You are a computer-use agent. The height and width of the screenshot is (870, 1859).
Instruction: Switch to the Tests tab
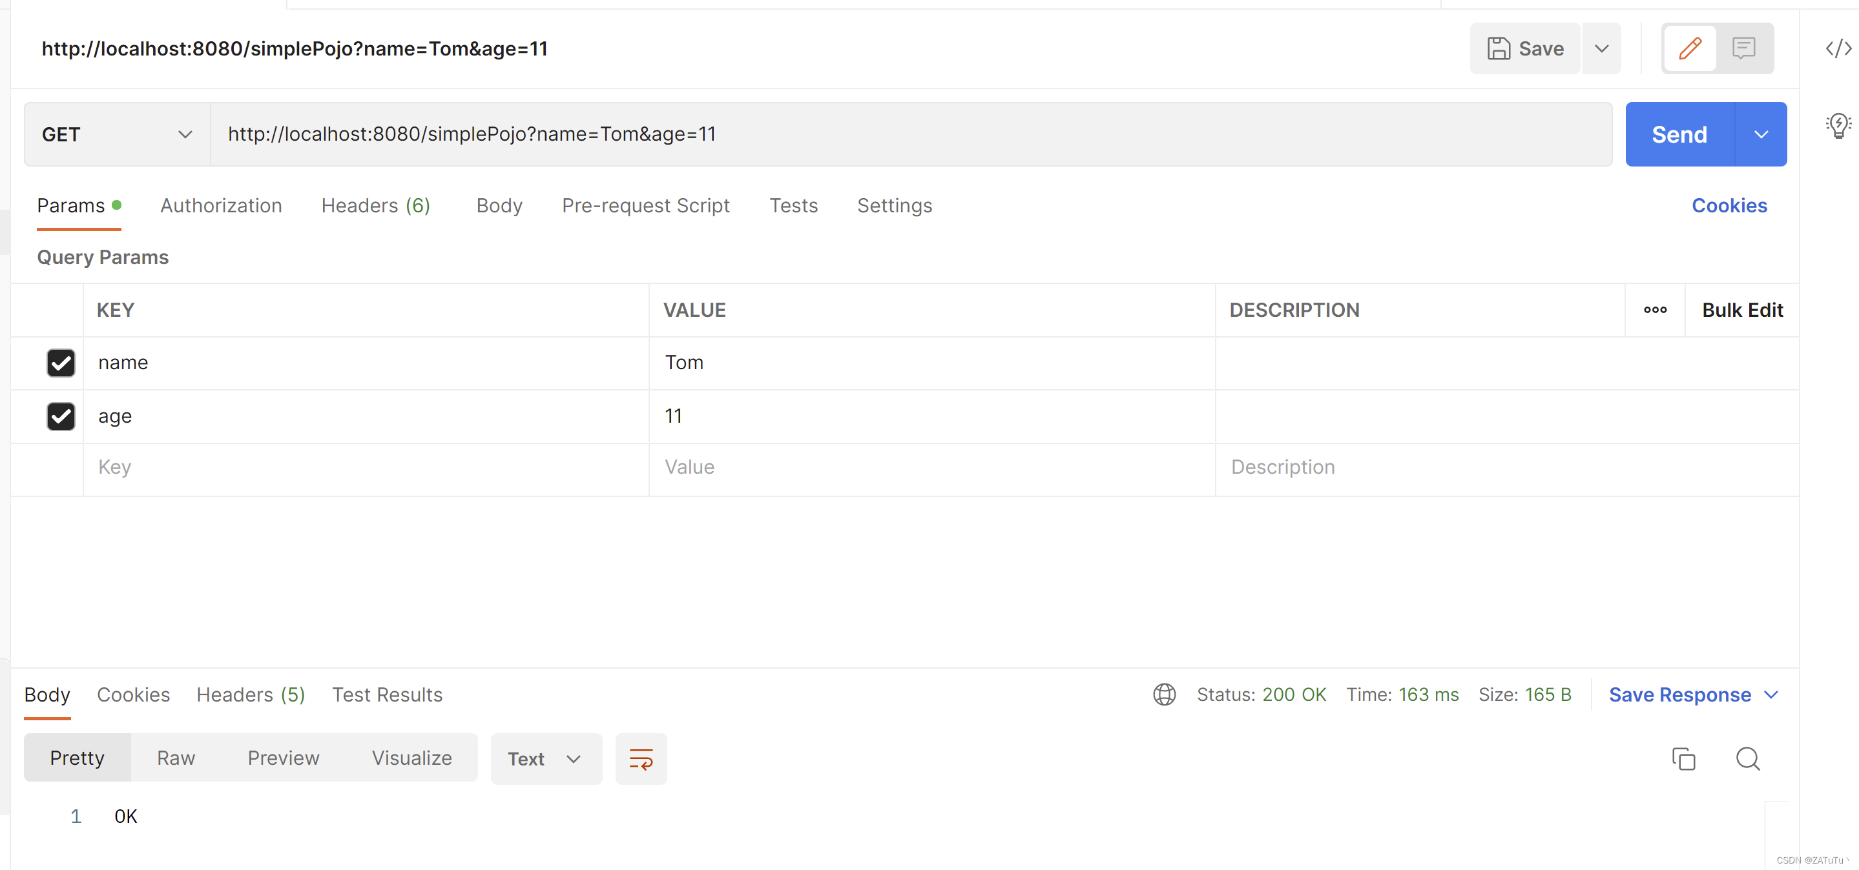(793, 205)
